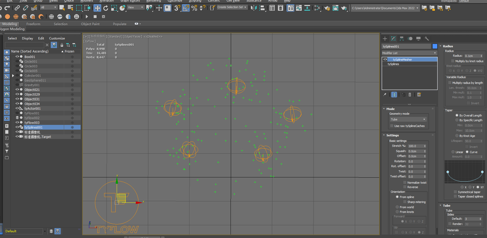Open the Hierarchy command panel tab

(402, 39)
